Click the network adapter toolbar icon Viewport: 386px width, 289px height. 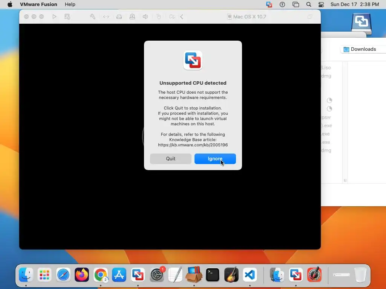(106, 17)
